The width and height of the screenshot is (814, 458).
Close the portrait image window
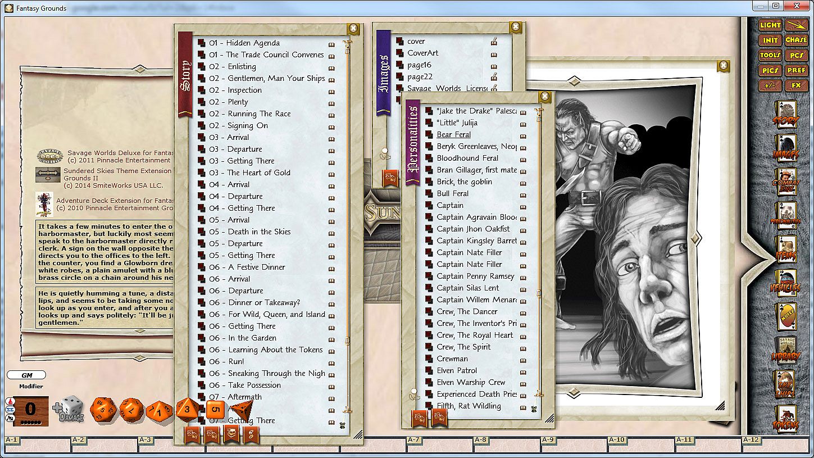tap(723, 65)
